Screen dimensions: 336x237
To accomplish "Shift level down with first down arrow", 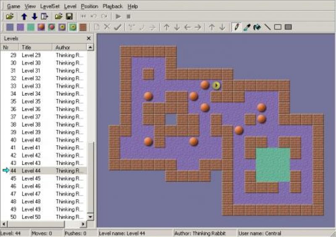I will [x=177, y=27].
